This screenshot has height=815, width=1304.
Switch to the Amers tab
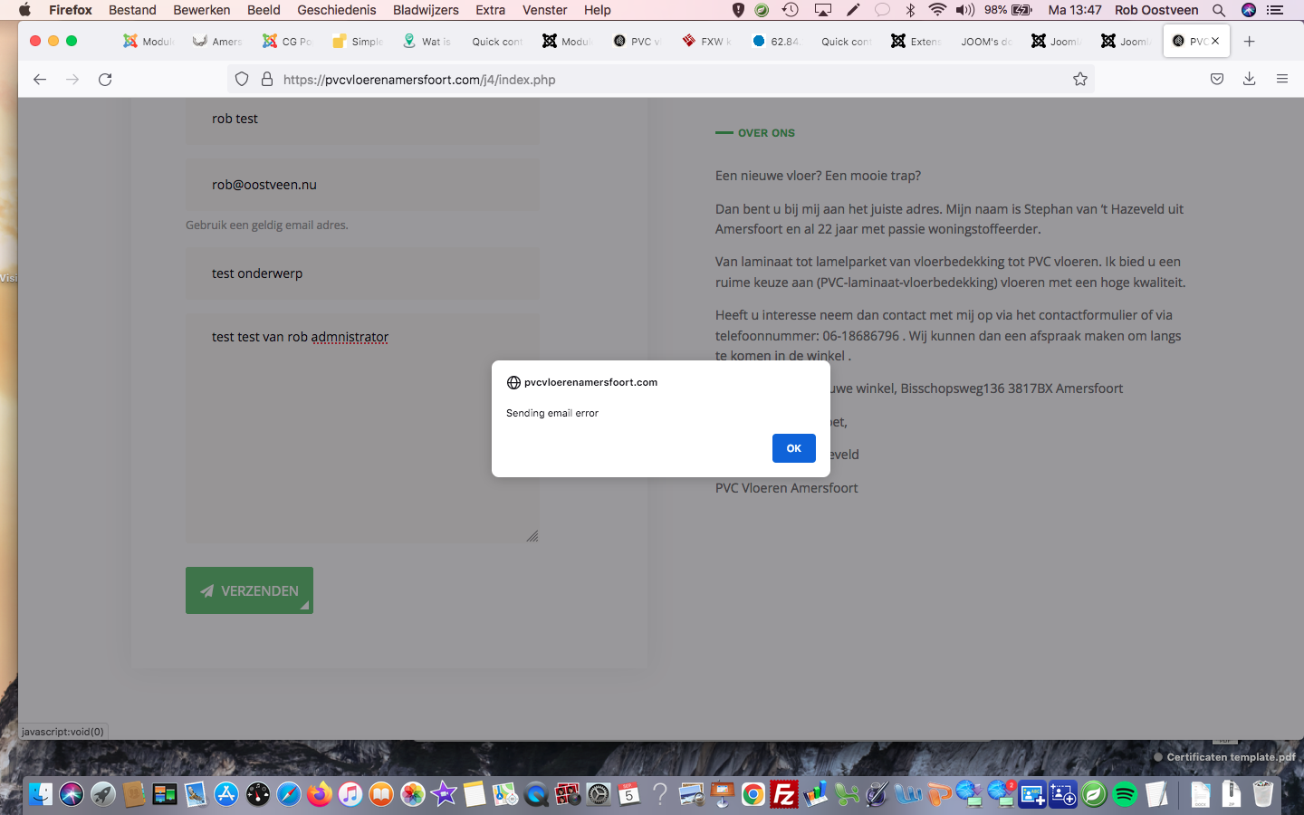tap(218, 41)
